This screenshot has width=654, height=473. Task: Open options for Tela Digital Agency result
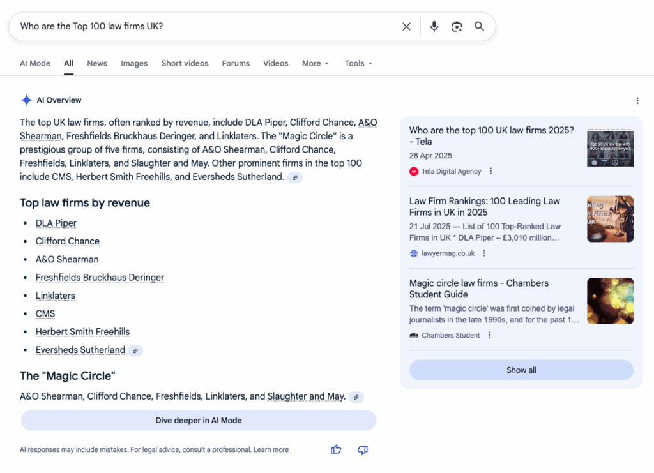(x=490, y=171)
